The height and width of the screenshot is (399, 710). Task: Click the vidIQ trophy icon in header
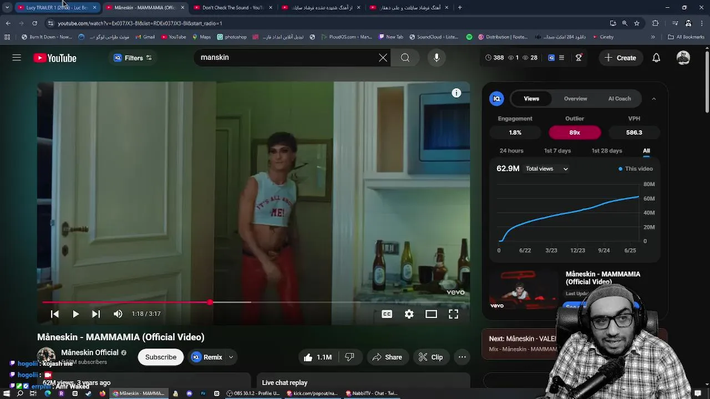(x=579, y=58)
